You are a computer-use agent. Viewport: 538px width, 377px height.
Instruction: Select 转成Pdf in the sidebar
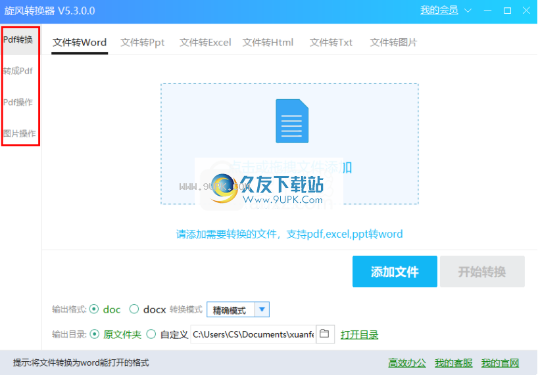[x=18, y=71]
